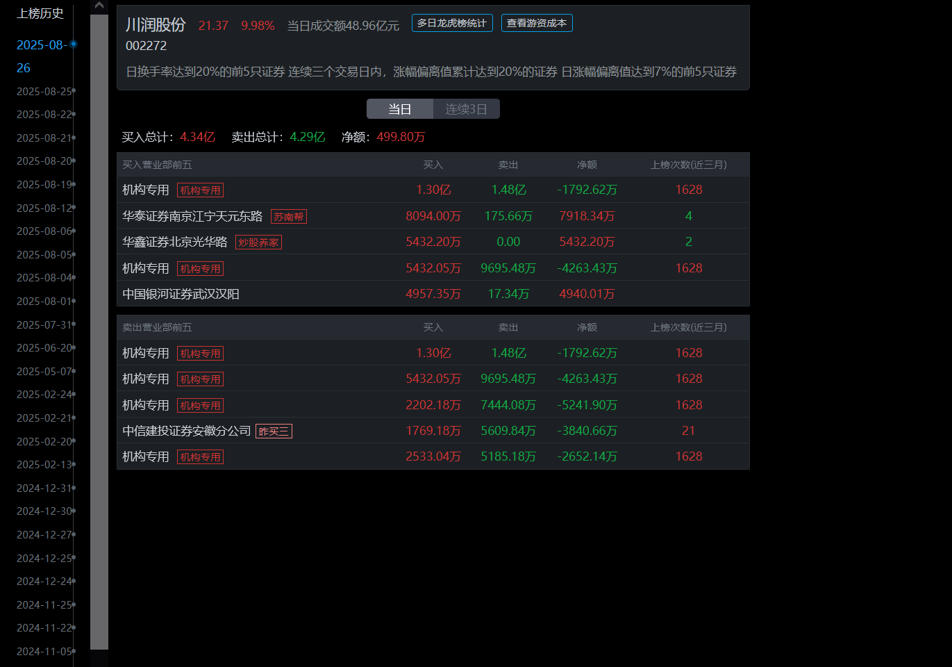Image resolution: width=952 pixels, height=667 pixels.
Task: Select history date 2025-02-24
Action: (44, 394)
